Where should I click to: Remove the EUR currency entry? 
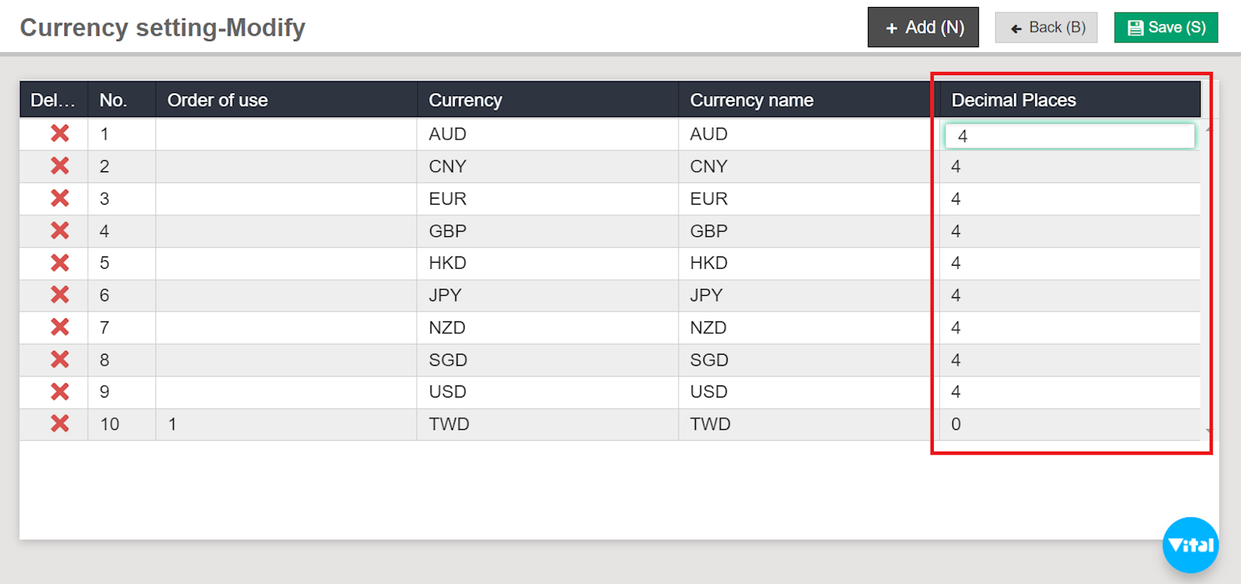[60, 198]
